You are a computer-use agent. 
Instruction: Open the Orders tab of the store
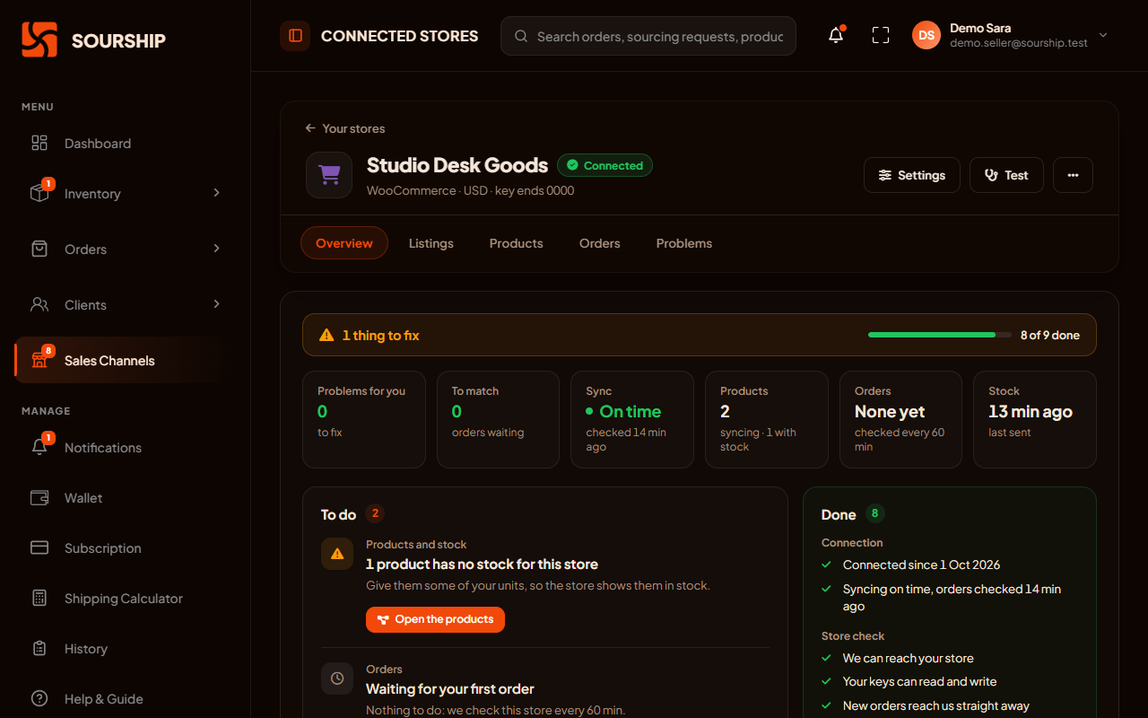click(x=600, y=243)
